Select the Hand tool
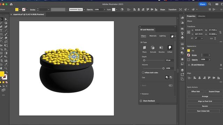223x125 pixels. coord(1,68)
